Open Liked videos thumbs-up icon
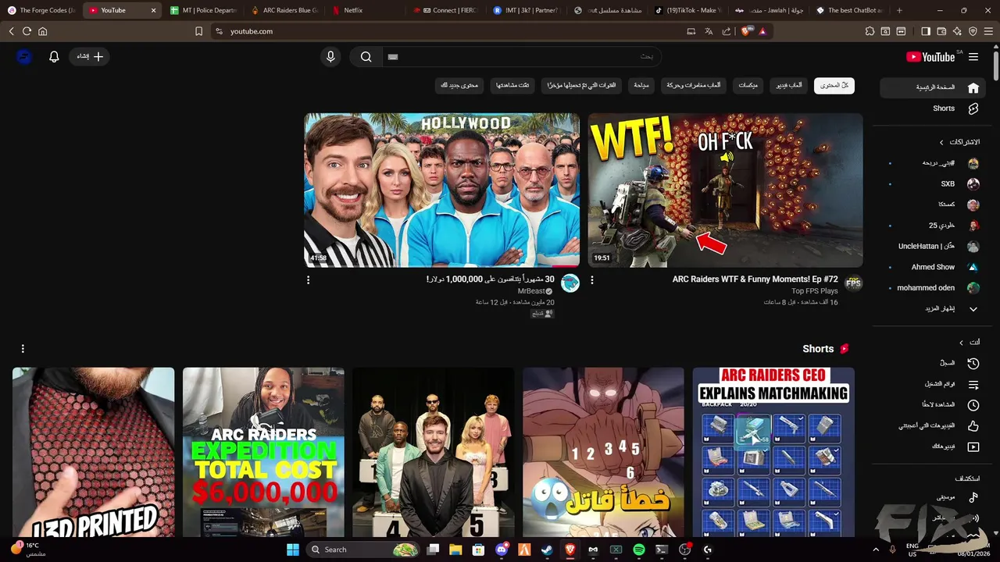This screenshot has width=1000, height=562. pos(973,426)
